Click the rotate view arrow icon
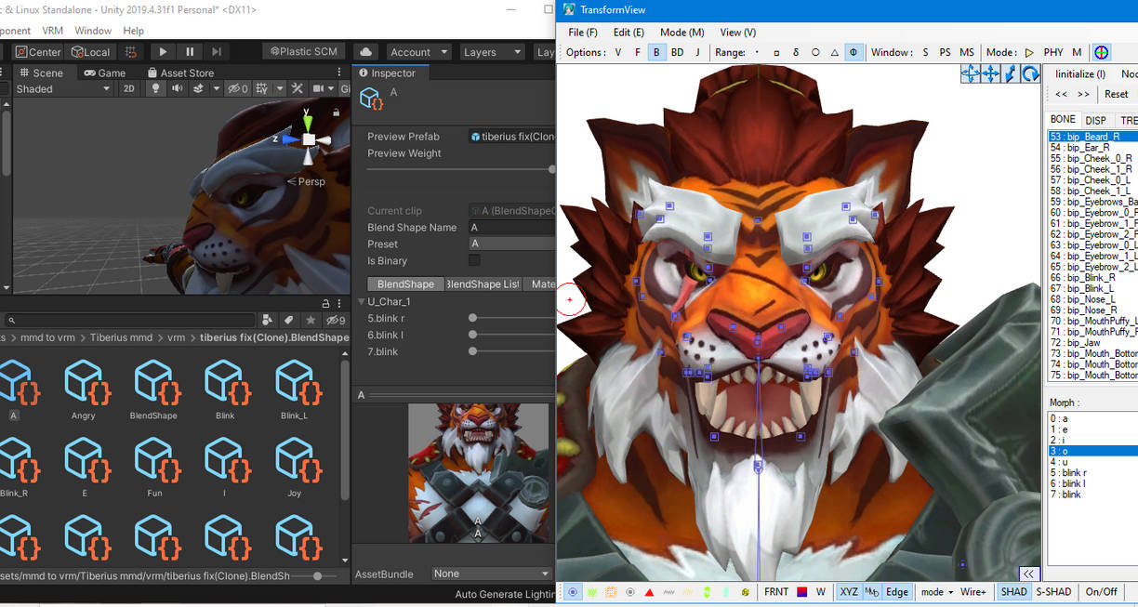 tap(1030, 74)
